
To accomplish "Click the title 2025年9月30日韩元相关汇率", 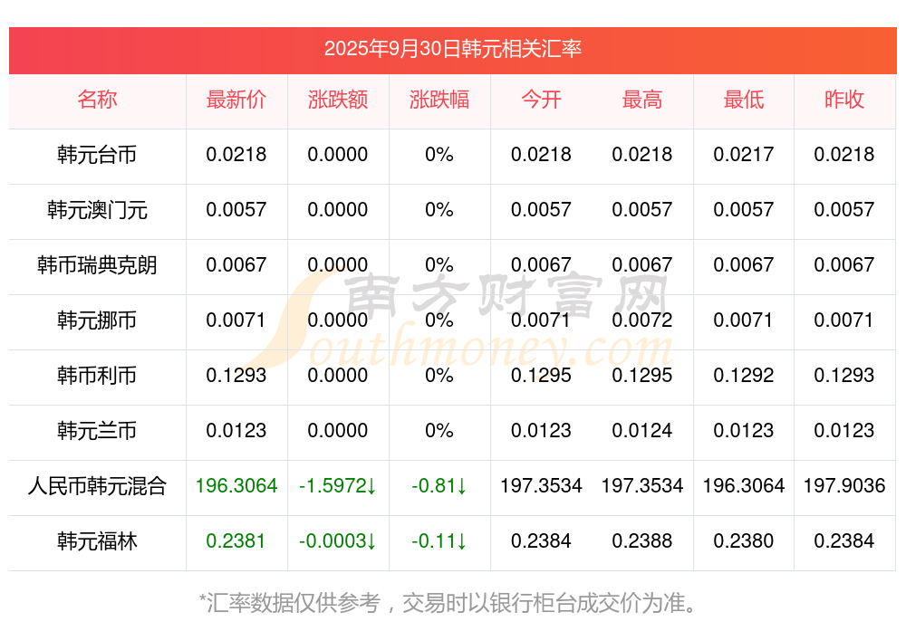I will click(x=453, y=49).
